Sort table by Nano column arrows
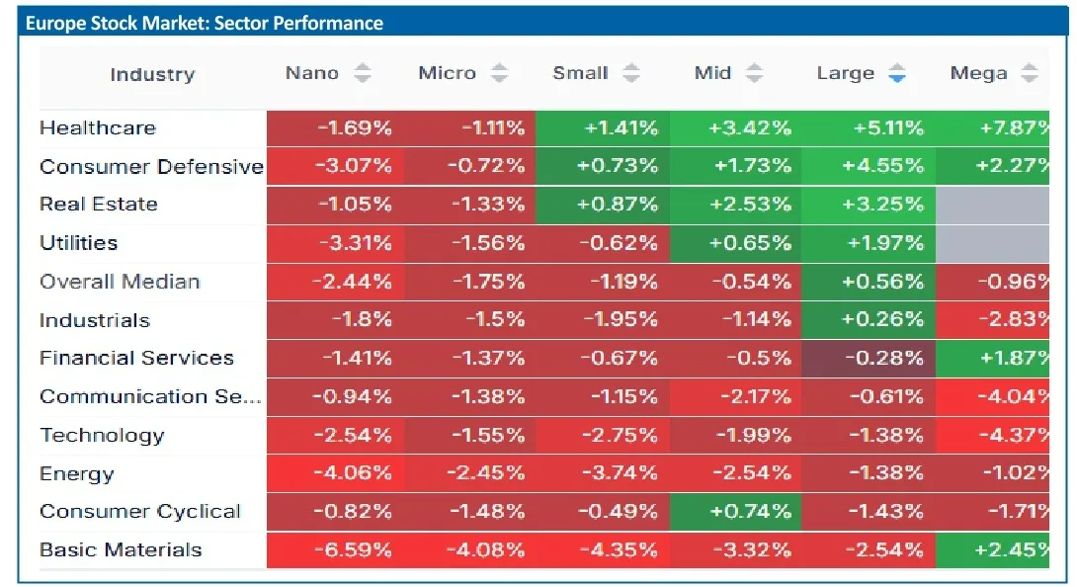Viewport: 1077px width, 587px height. (362, 73)
